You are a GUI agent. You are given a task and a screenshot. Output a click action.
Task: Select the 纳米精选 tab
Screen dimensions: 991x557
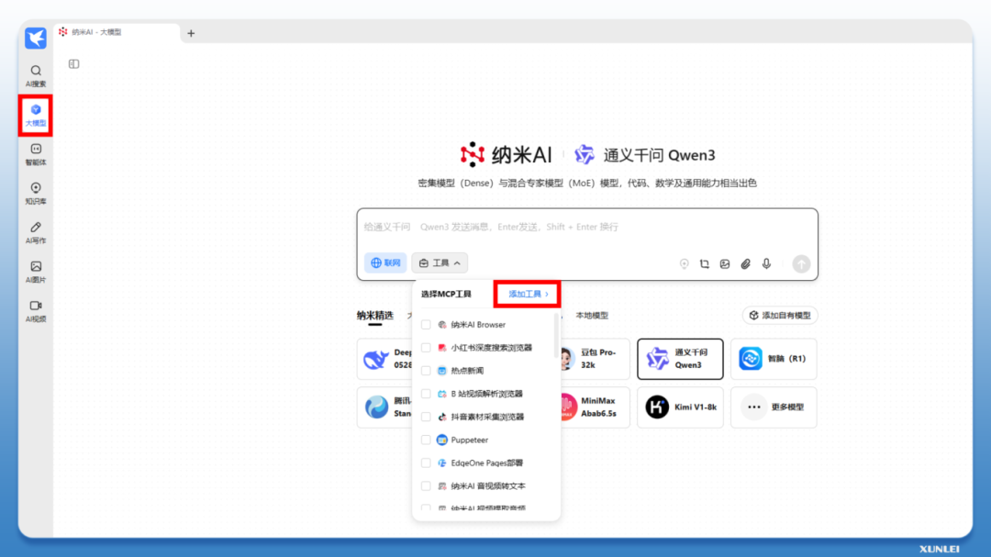click(374, 316)
